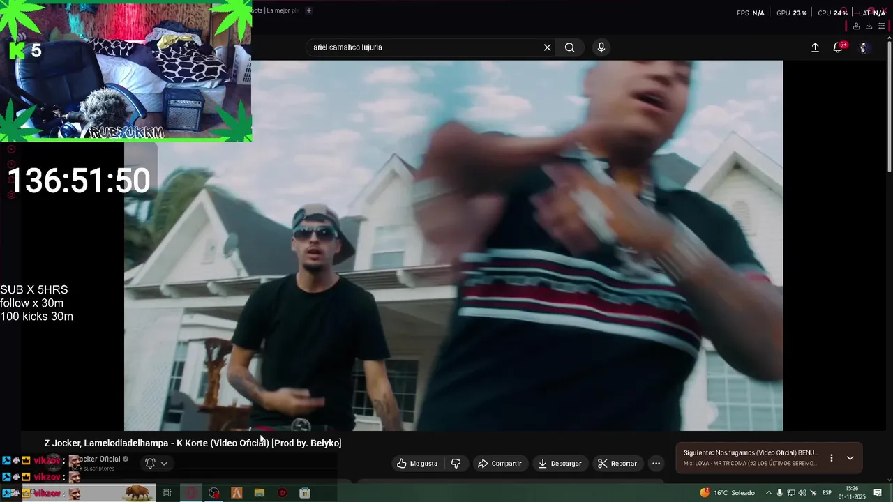
Task: Click the airplane mode tray icon
Action: [x=813, y=493]
